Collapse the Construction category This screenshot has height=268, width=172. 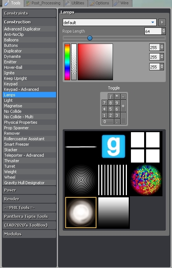pyautogui.click(x=29, y=22)
